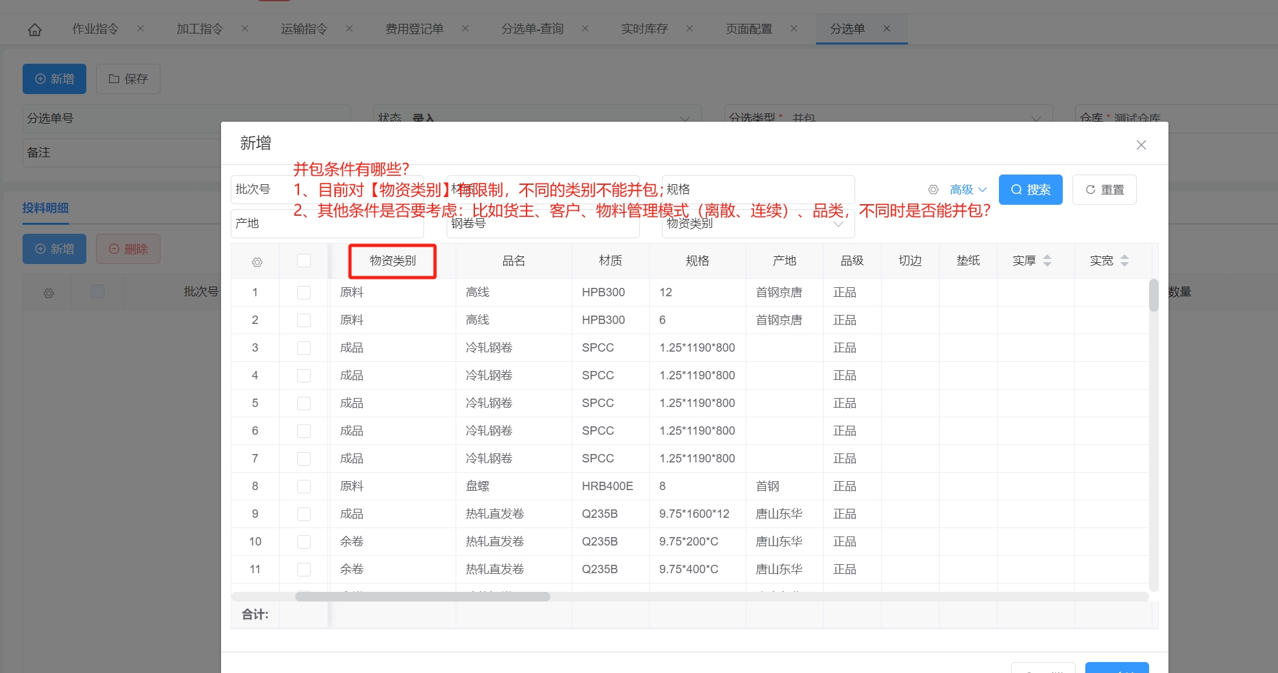The image size is (1278, 673).
Task: Open 物资类别 filter dropdown
Action: 758,223
